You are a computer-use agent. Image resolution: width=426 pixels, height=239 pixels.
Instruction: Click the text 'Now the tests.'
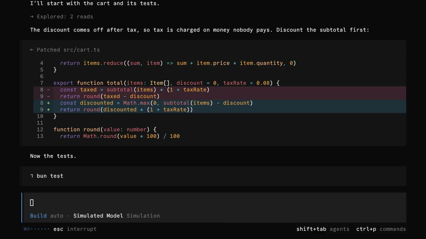click(53, 156)
